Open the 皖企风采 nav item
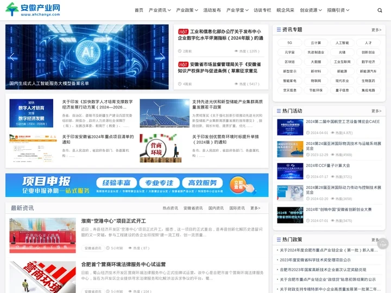The image size is (391, 293). pyautogui.click(x=285, y=10)
